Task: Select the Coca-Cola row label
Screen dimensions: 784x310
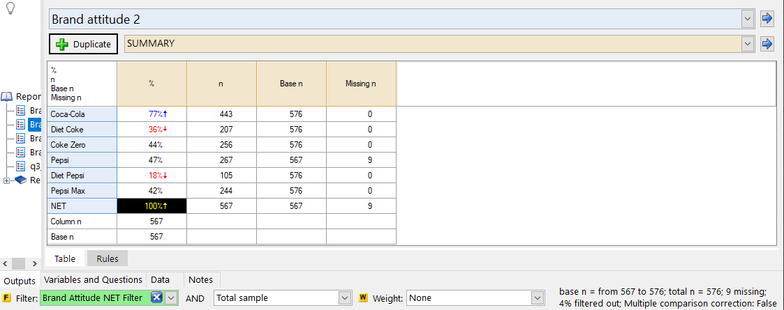Action: pos(82,114)
